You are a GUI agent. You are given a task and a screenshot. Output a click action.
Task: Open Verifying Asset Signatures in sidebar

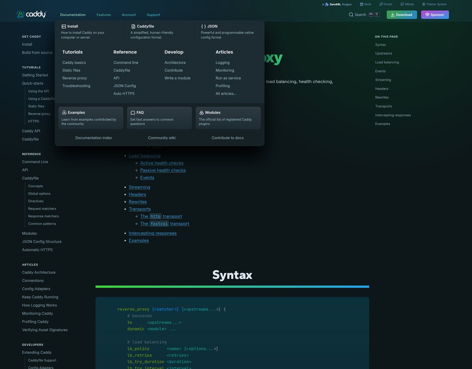[x=45, y=330]
